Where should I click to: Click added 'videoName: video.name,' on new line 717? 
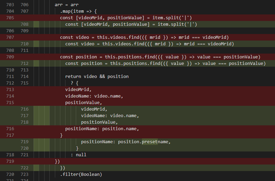(110, 116)
